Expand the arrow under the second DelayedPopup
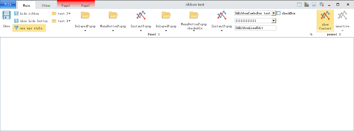Image resolution: width=354 pixels, height=131 pixels. point(166,31)
